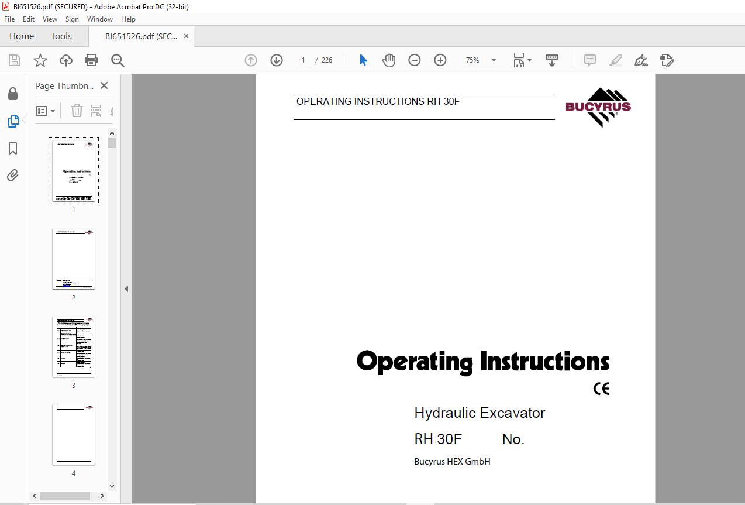Go to next page with down arrow
The image size is (745, 505).
[277, 60]
